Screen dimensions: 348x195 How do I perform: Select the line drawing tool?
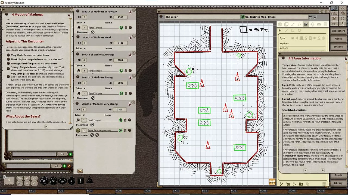287,31
